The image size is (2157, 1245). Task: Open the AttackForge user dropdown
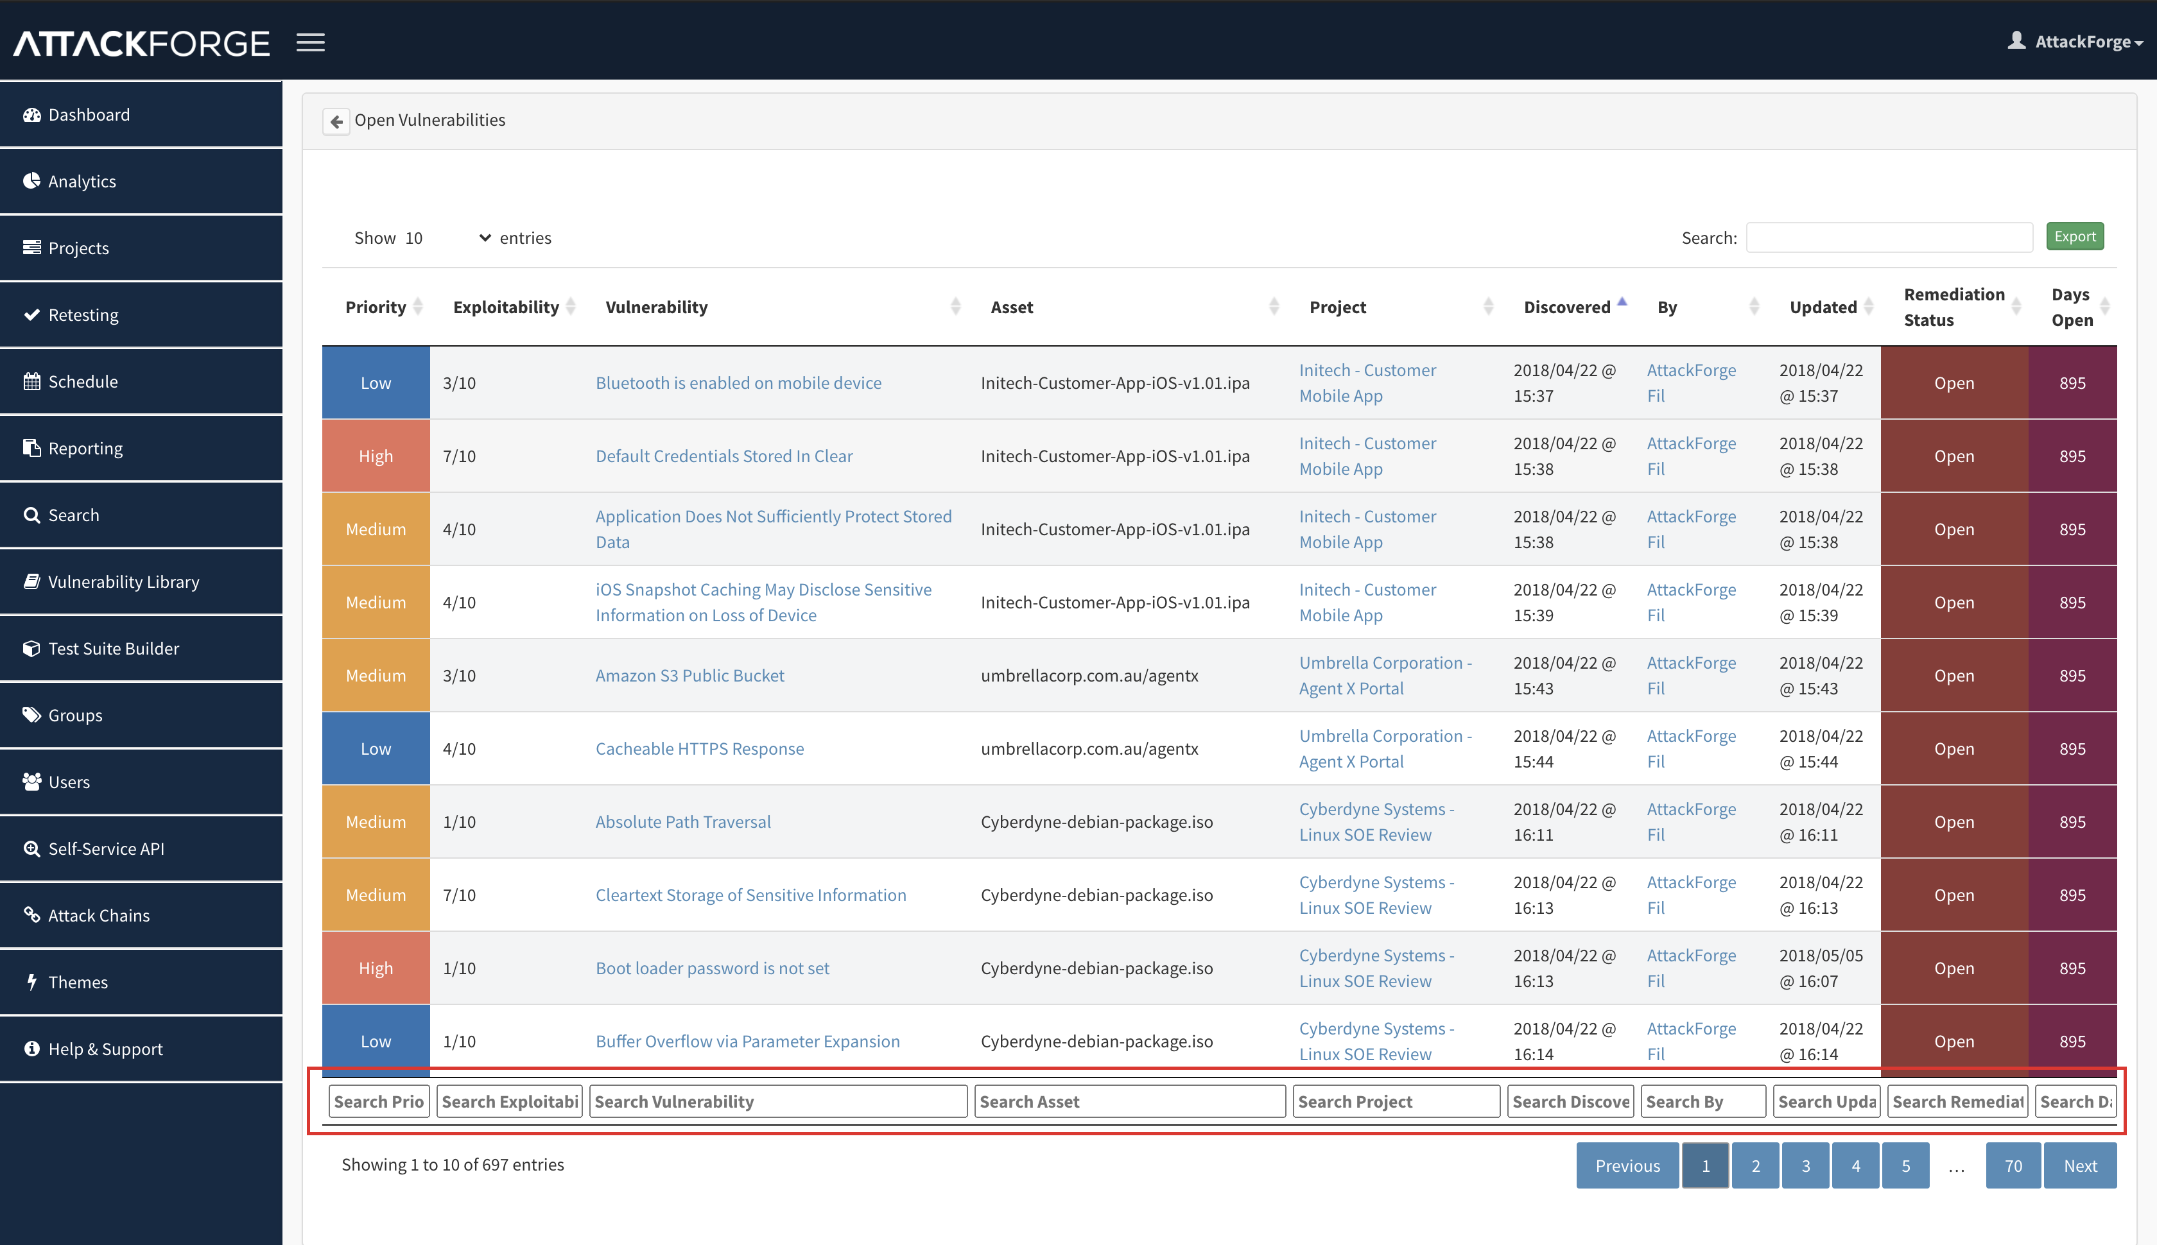(2088, 42)
